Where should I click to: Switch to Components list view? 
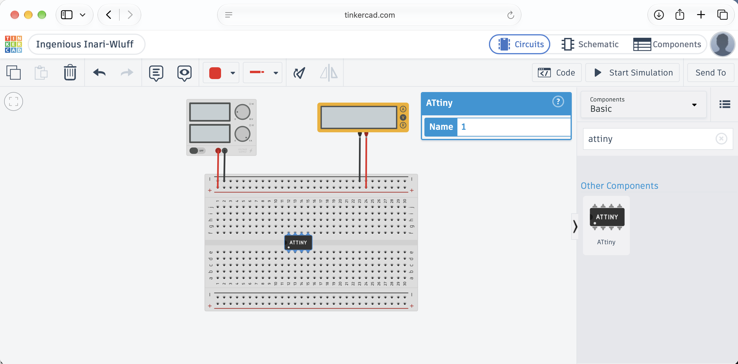[x=667, y=44]
